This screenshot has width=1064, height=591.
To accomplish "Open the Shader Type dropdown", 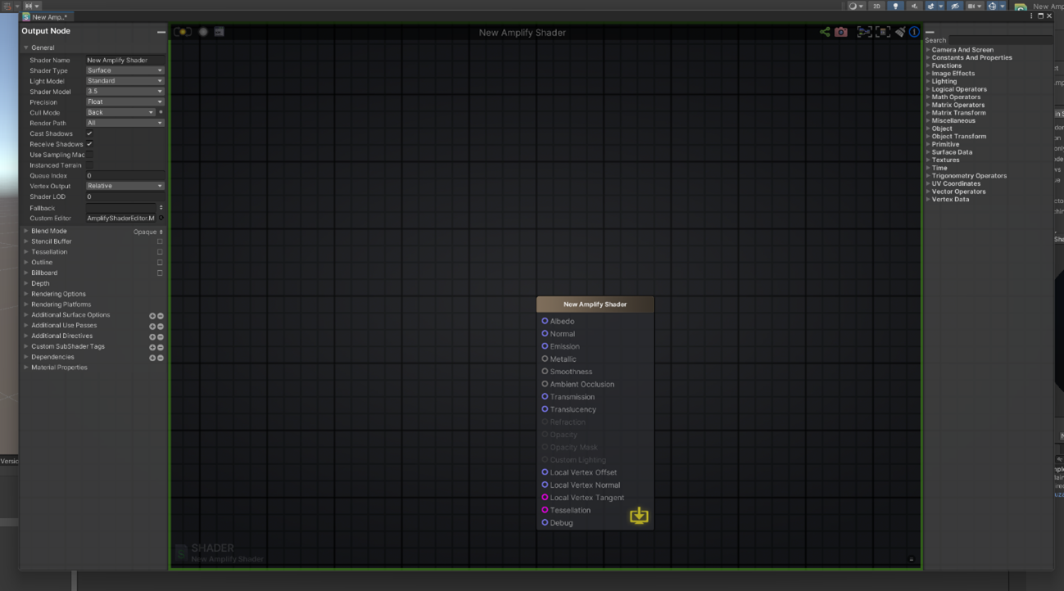I will click(x=125, y=70).
